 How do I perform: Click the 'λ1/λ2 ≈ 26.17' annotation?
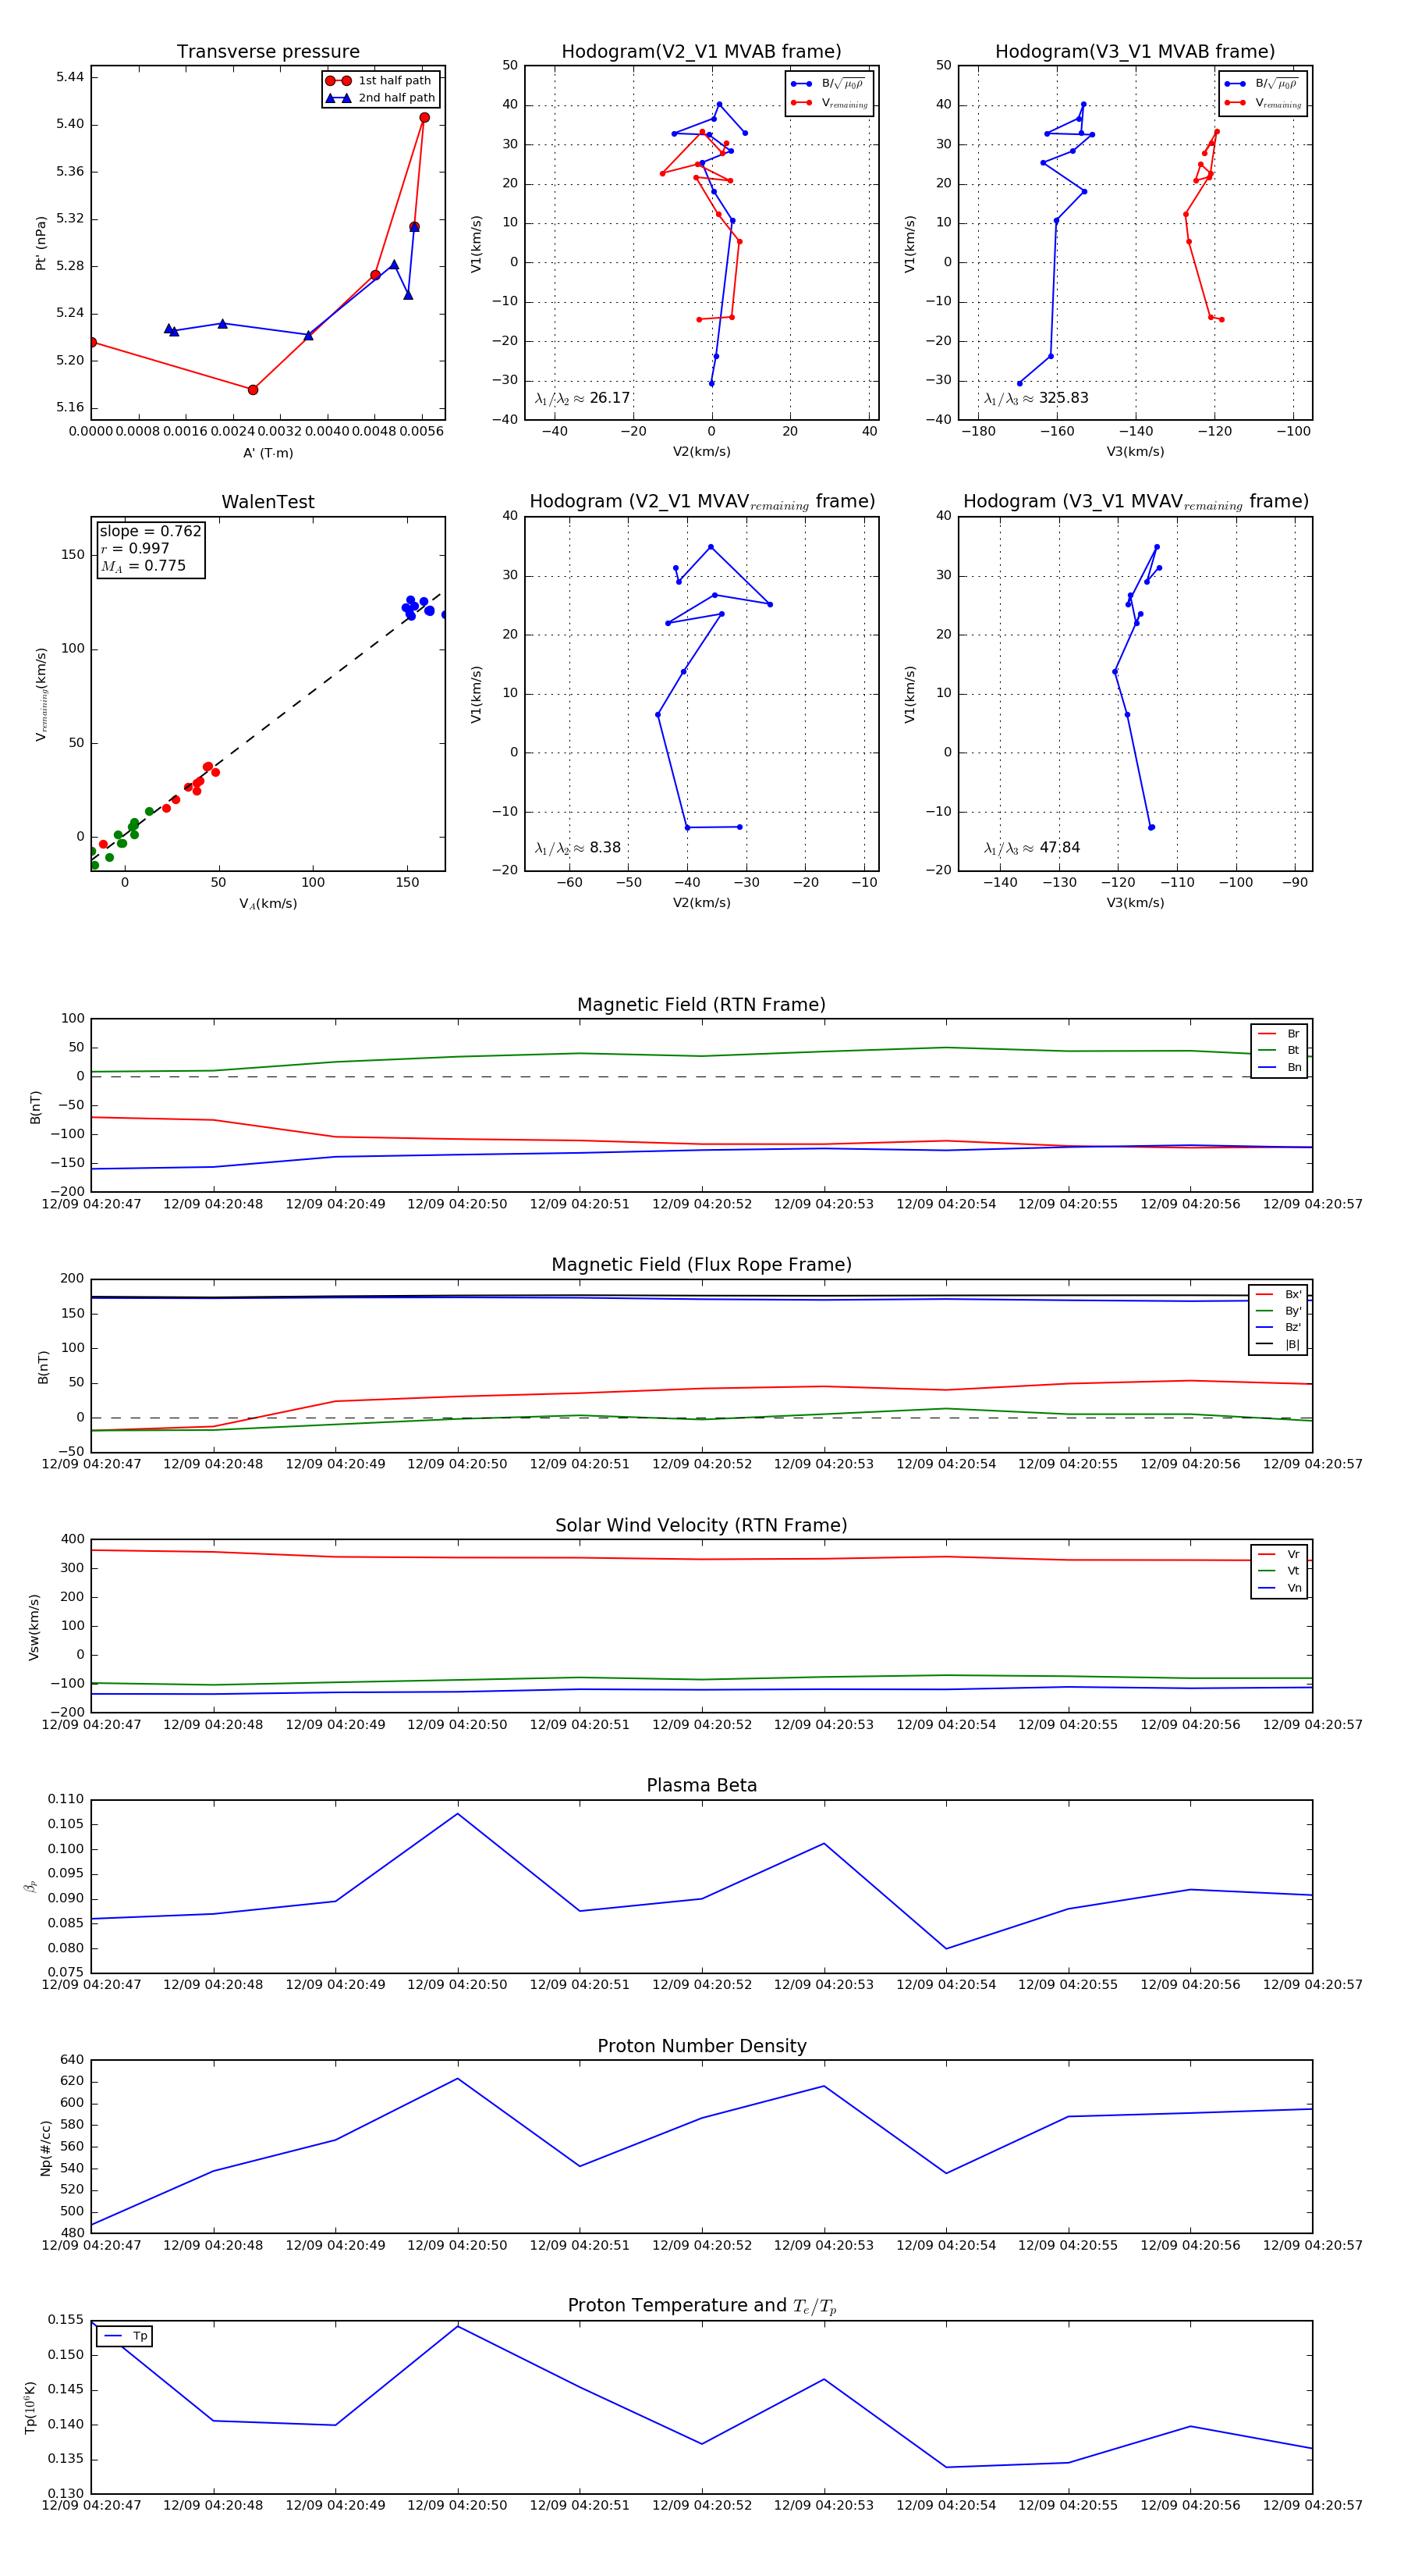pyautogui.click(x=583, y=398)
